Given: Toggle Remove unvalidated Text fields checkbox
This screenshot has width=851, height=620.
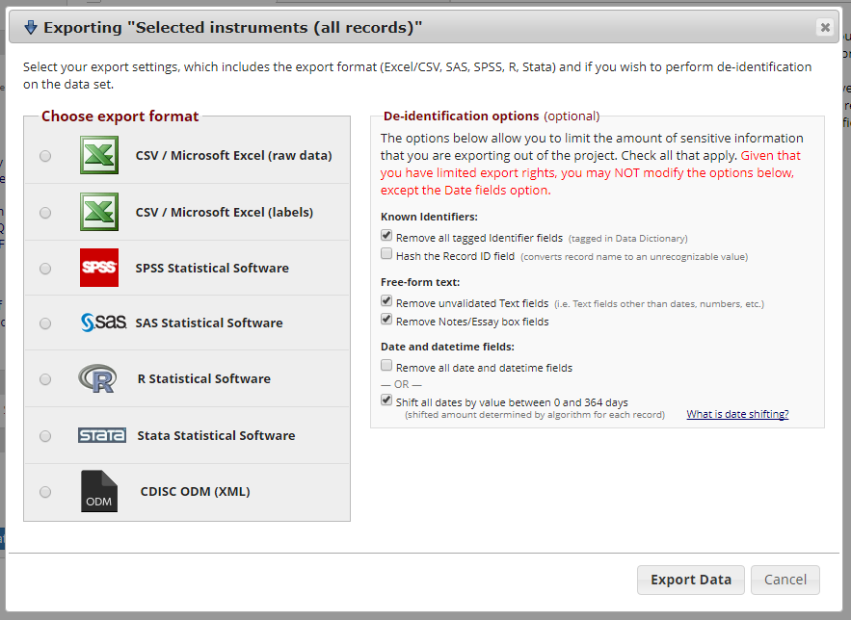Looking at the screenshot, I should tap(386, 302).
